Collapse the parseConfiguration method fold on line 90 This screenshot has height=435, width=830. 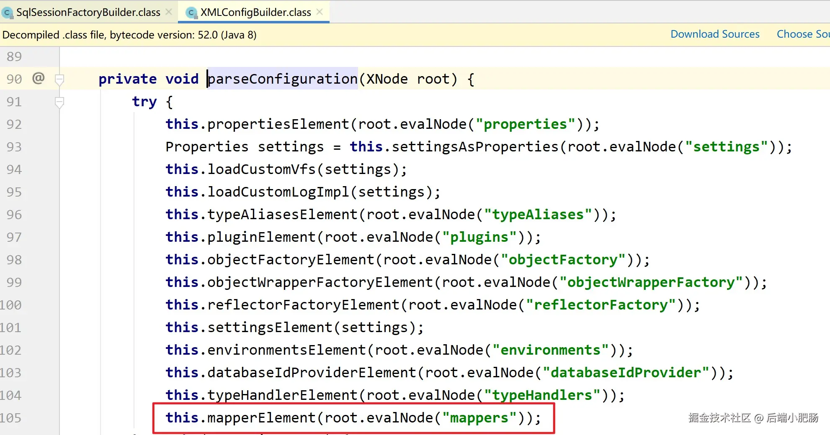coord(59,79)
